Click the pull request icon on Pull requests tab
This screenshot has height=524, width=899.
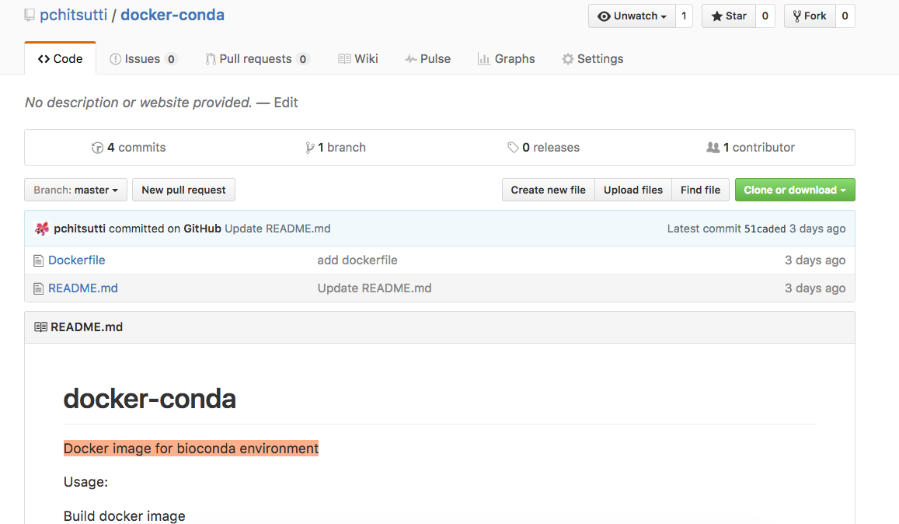click(x=211, y=58)
